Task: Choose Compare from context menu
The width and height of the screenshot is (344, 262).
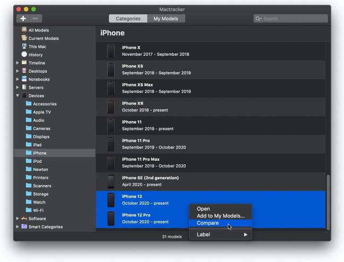Action: tap(220, 223)
